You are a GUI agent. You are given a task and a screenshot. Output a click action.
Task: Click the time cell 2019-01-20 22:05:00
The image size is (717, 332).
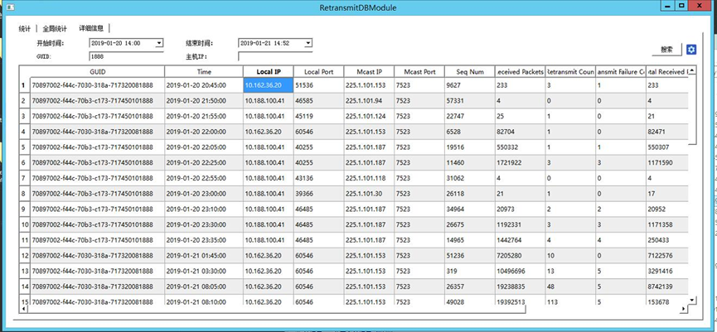[x=204, y=147]
